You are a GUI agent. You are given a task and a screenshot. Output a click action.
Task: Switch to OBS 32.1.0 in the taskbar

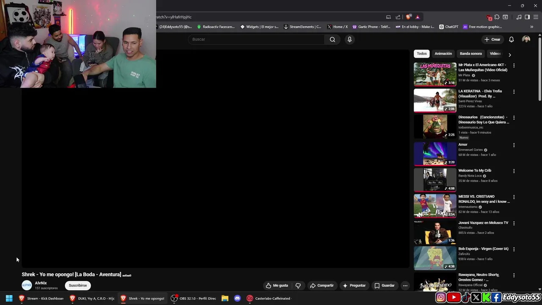coord(194,298)
